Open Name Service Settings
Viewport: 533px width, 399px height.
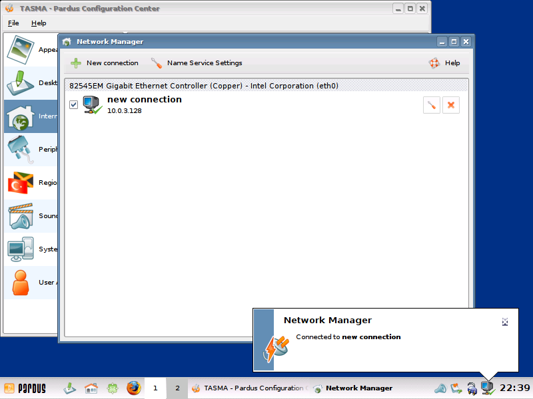(x=197, y=63)
